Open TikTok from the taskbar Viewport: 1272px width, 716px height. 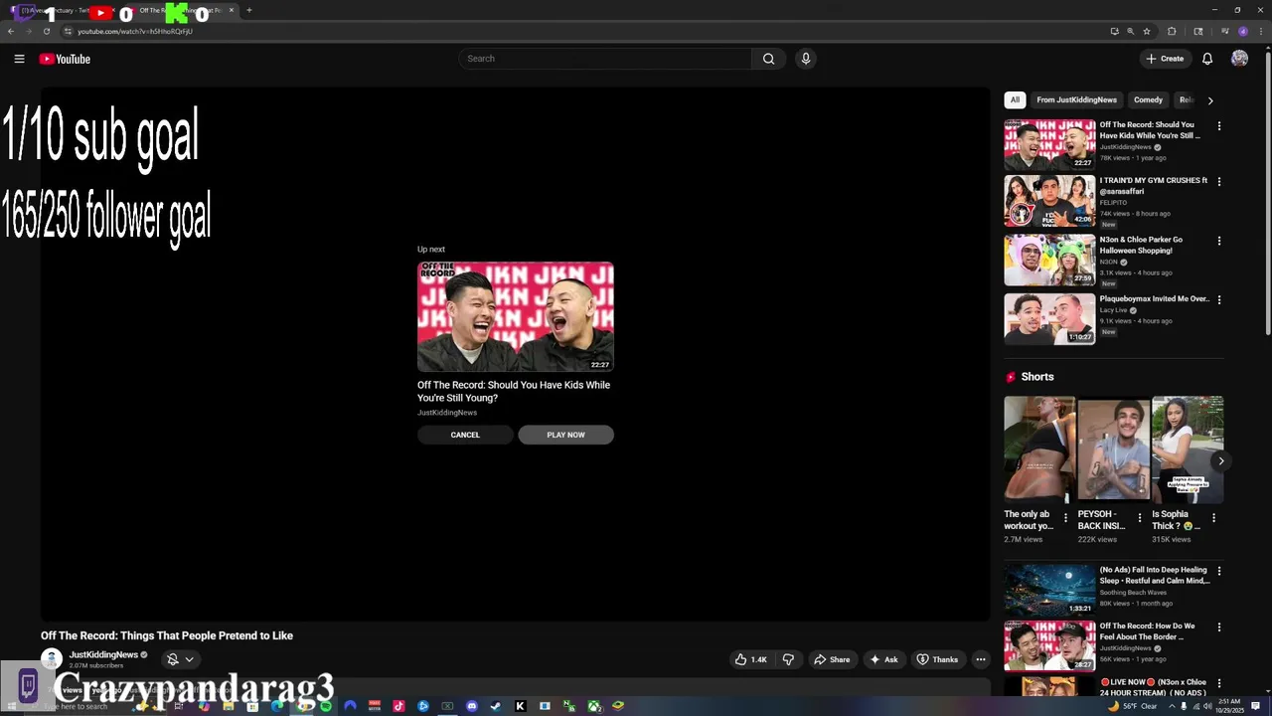click(x=398, y=706)
